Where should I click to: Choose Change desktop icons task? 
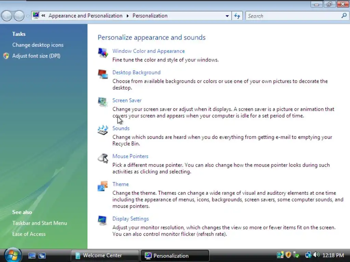click(x=38, y=45)
